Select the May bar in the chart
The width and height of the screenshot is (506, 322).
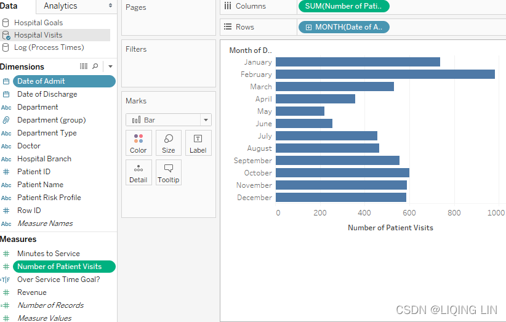[x=300, y=111]
